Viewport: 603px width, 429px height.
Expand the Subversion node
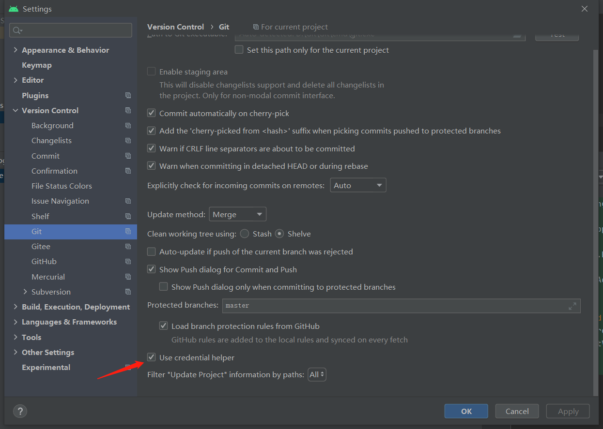click(x=26, y=292)
